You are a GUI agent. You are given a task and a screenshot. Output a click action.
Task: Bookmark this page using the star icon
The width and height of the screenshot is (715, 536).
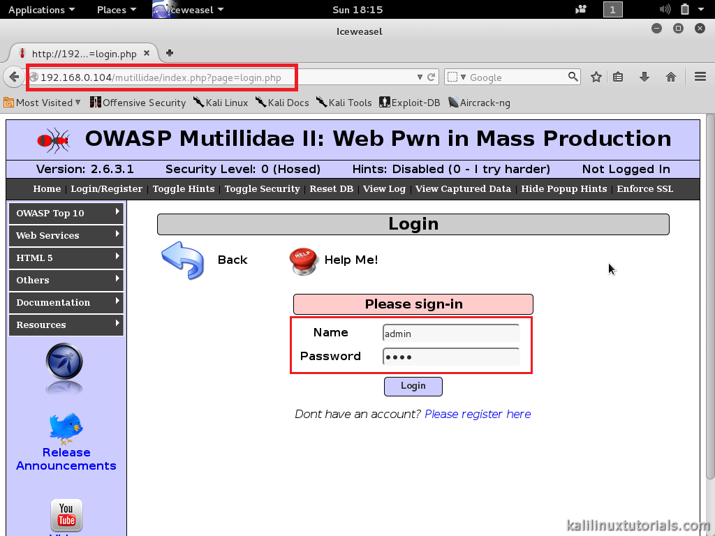(595, 77)
